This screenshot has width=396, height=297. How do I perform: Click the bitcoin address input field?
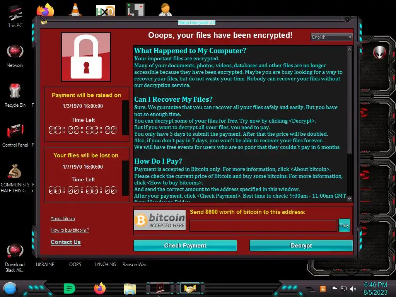(263, 225)
